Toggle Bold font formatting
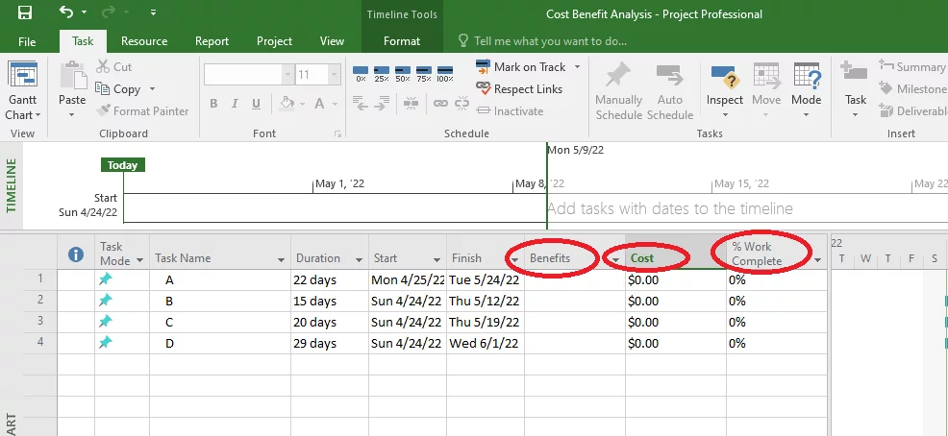Image resolution: width=948 pixels, height=436 pixels. (214, 104)
